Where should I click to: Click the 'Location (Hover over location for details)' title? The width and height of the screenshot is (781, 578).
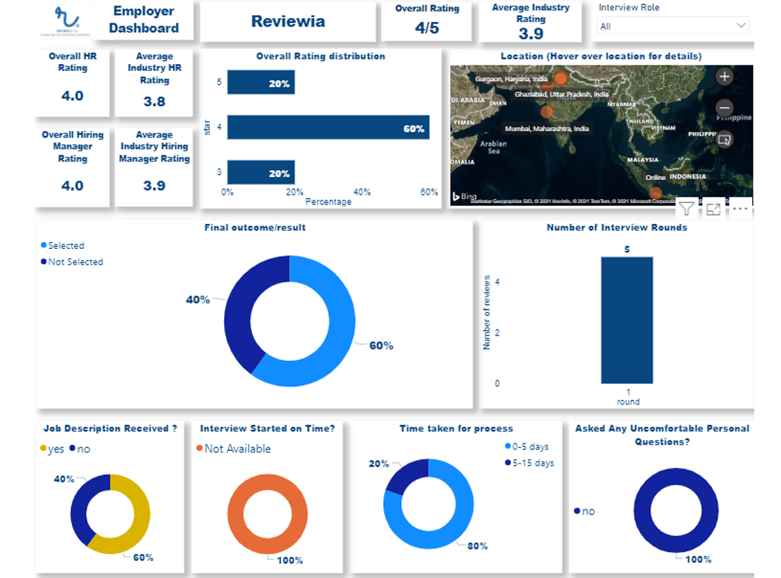click(x=601, y=56)
